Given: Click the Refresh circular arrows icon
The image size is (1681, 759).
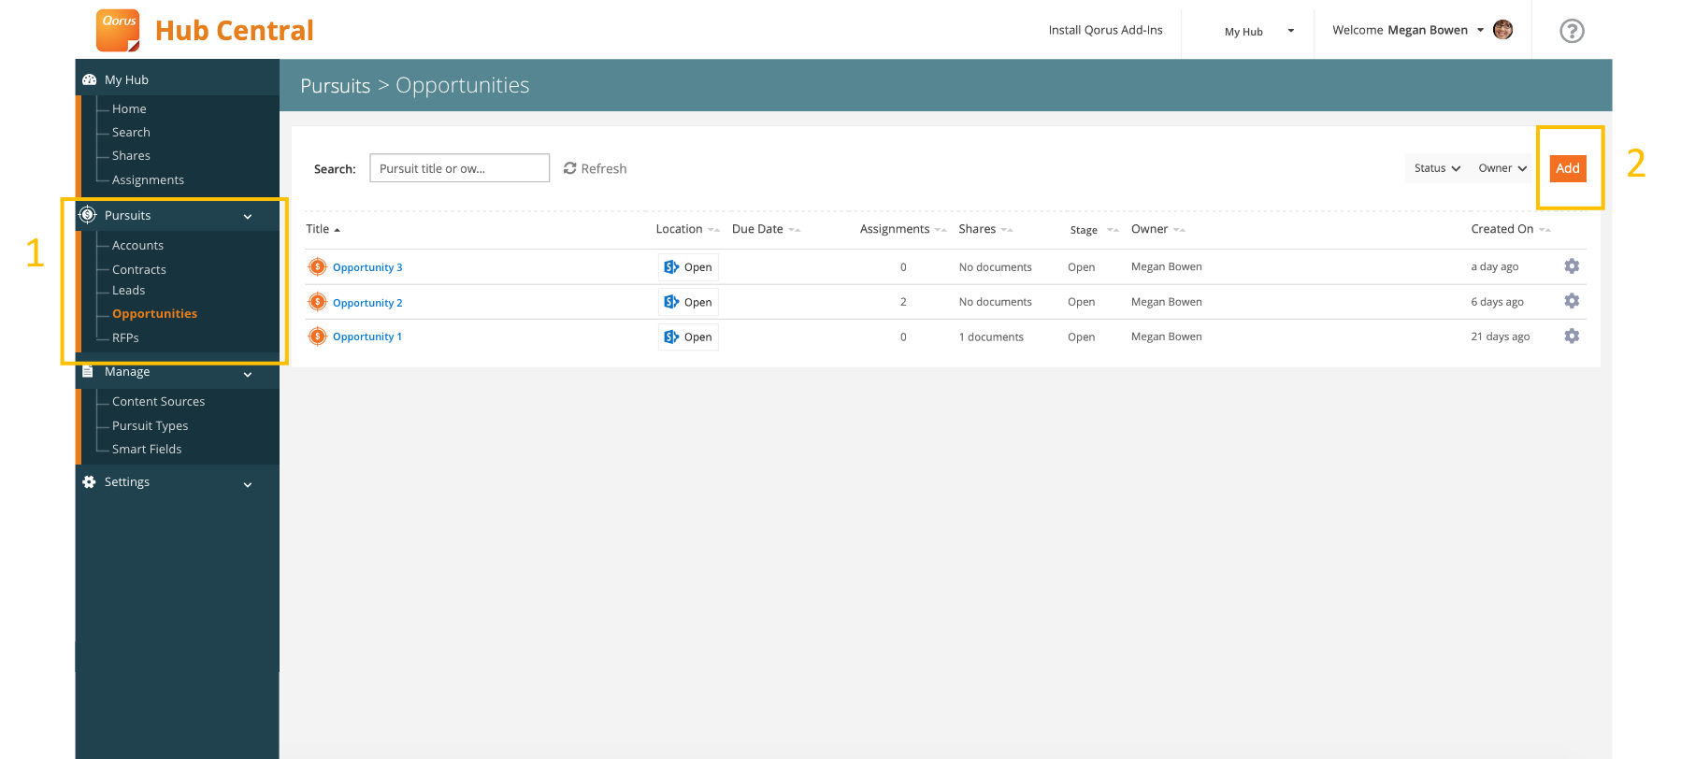Looking at the screenshot, I should tap(569, 168).
